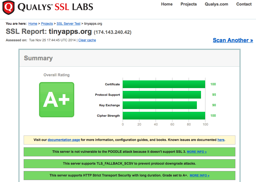Open MORE INFO link for Strict Transport Security
256x182 pixels.
(x=199, y=175)
